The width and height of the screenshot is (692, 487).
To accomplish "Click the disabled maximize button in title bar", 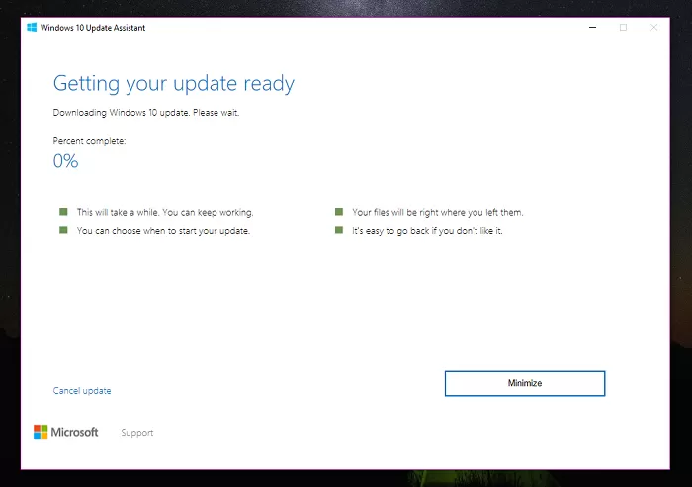I will coord(623,28).
